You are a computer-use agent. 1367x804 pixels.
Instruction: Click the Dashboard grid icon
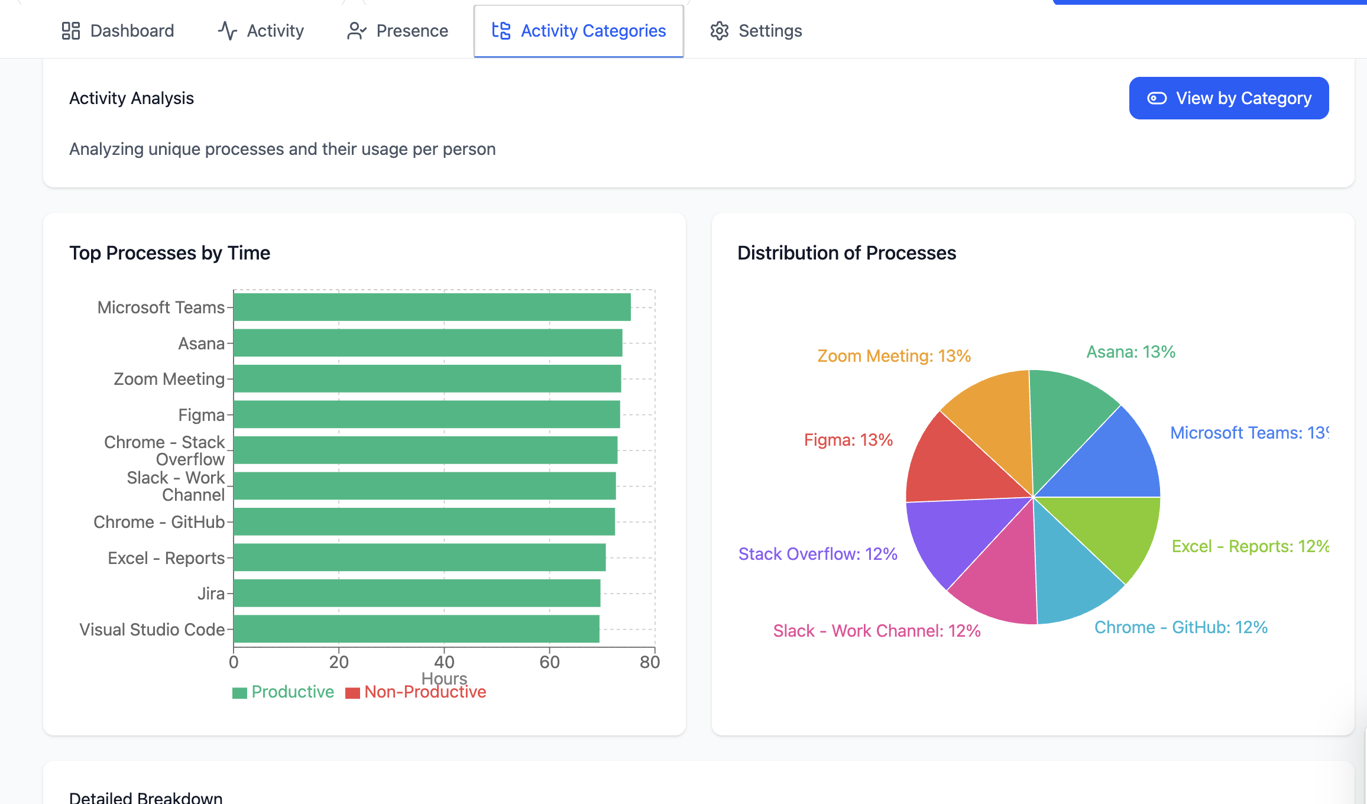coord(70,30)
